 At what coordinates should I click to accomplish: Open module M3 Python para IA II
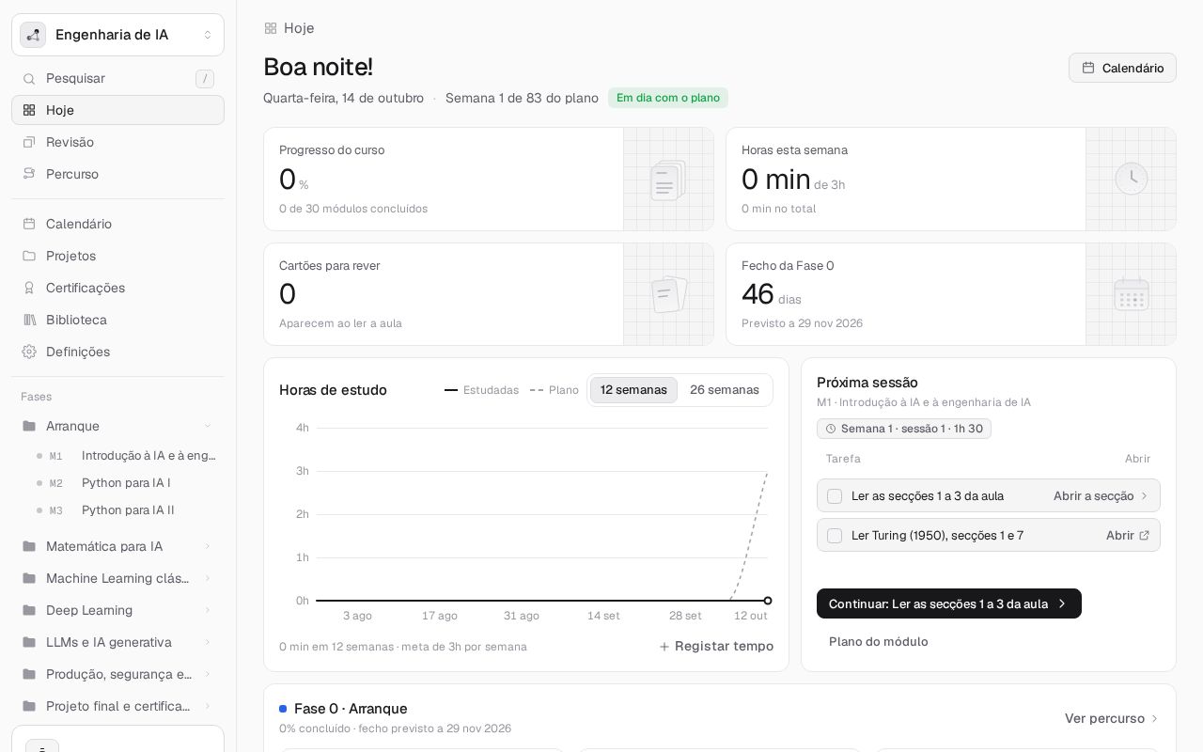[x=126, y=510]
